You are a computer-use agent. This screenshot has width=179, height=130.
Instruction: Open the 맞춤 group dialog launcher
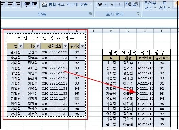tap(91, 14)
